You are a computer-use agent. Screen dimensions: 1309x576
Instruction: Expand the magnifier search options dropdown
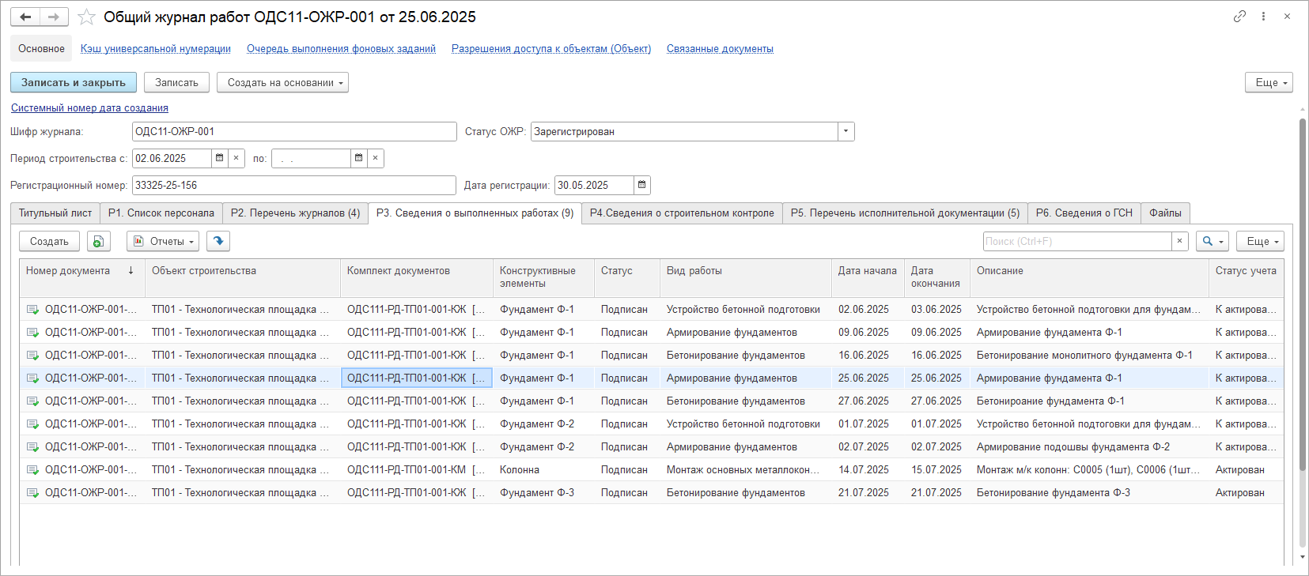[x=1212, y=242]
